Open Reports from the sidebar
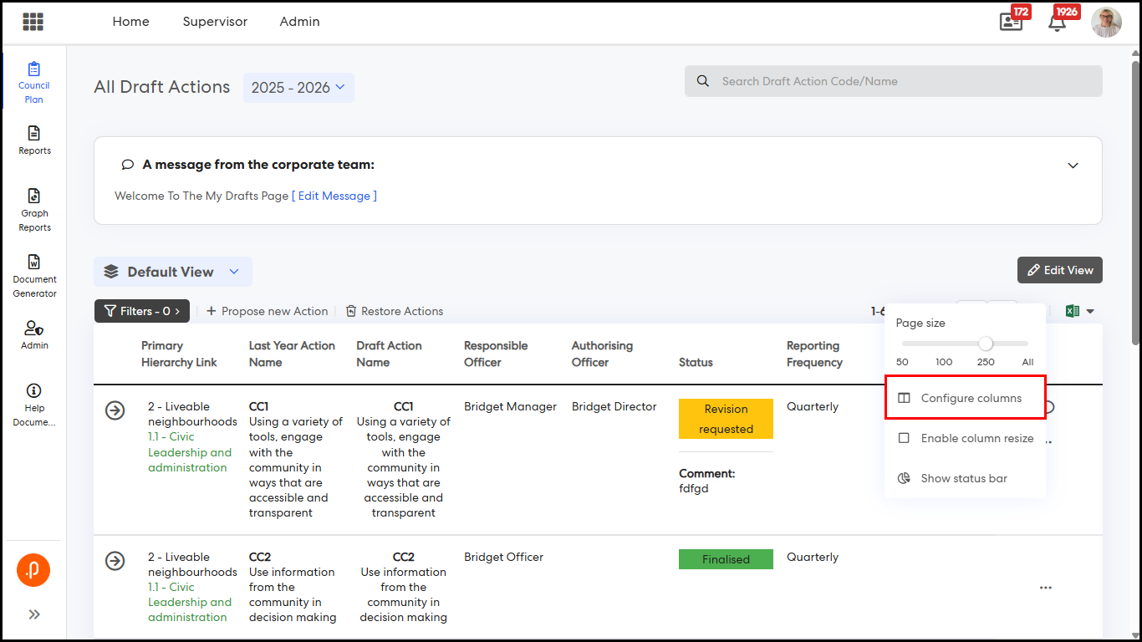Screen dimensions: 1142x642 pos(34,140)
